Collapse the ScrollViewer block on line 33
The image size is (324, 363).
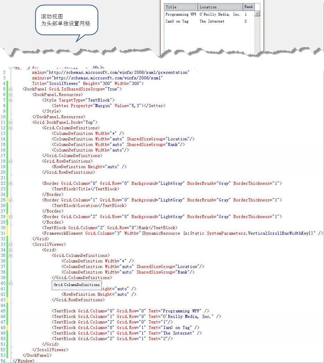pos(10,244)
